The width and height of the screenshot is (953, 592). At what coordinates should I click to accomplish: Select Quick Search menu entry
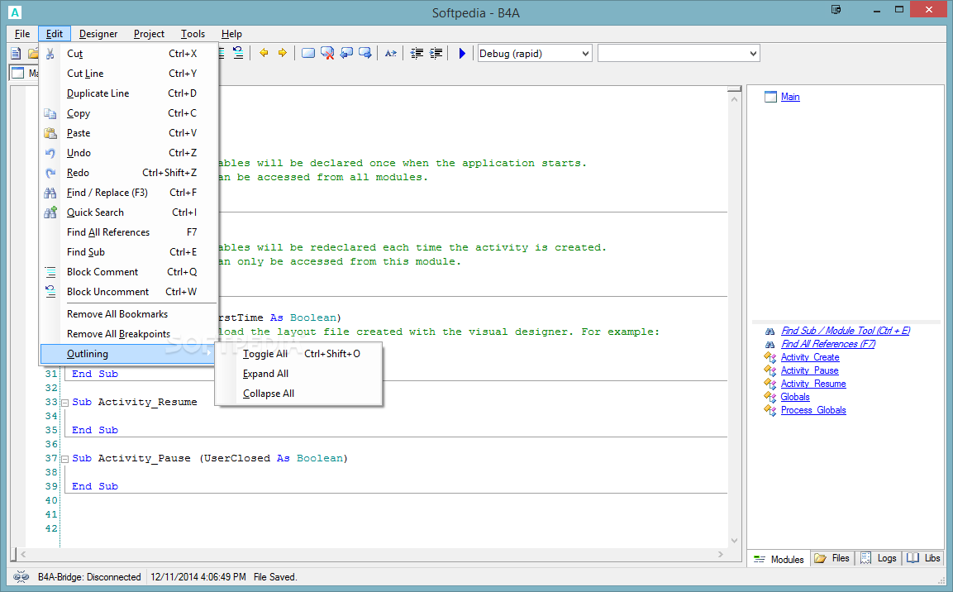128,212
